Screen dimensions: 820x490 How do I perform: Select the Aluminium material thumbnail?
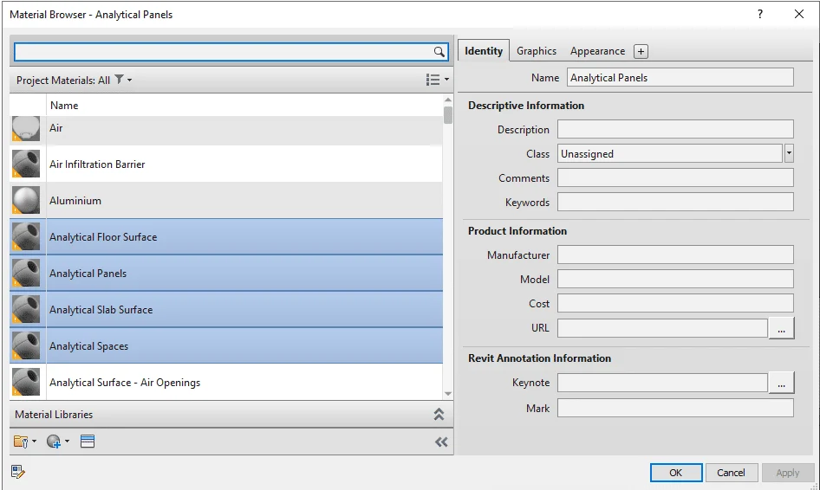pos(26,200)
